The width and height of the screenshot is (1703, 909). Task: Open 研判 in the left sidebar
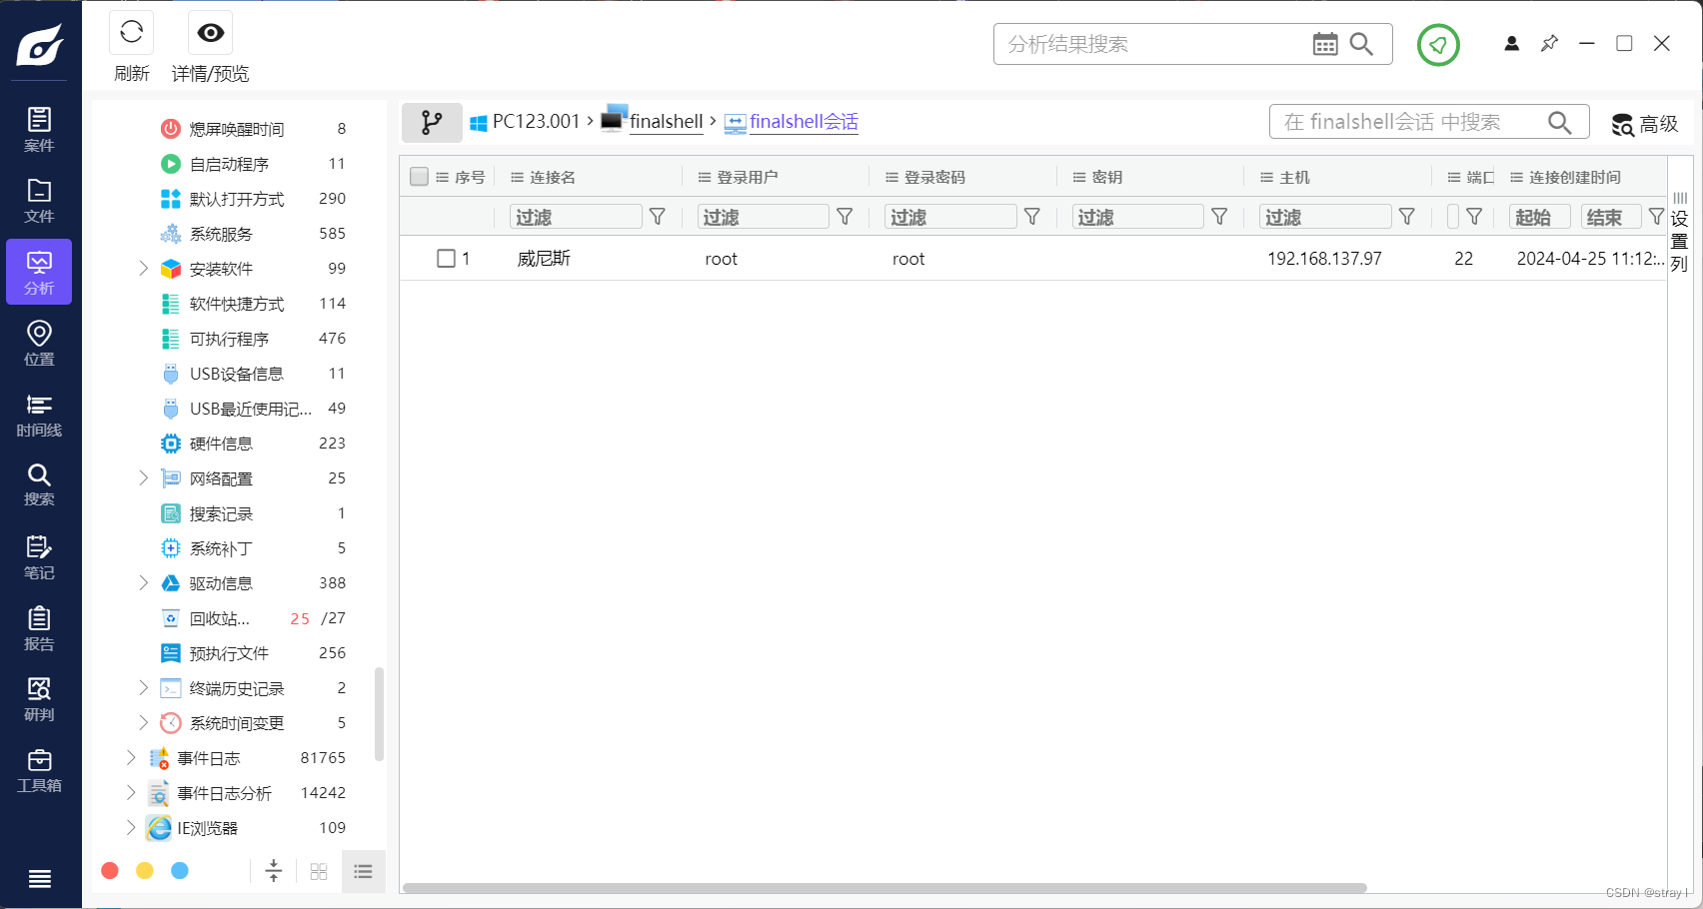39,699
